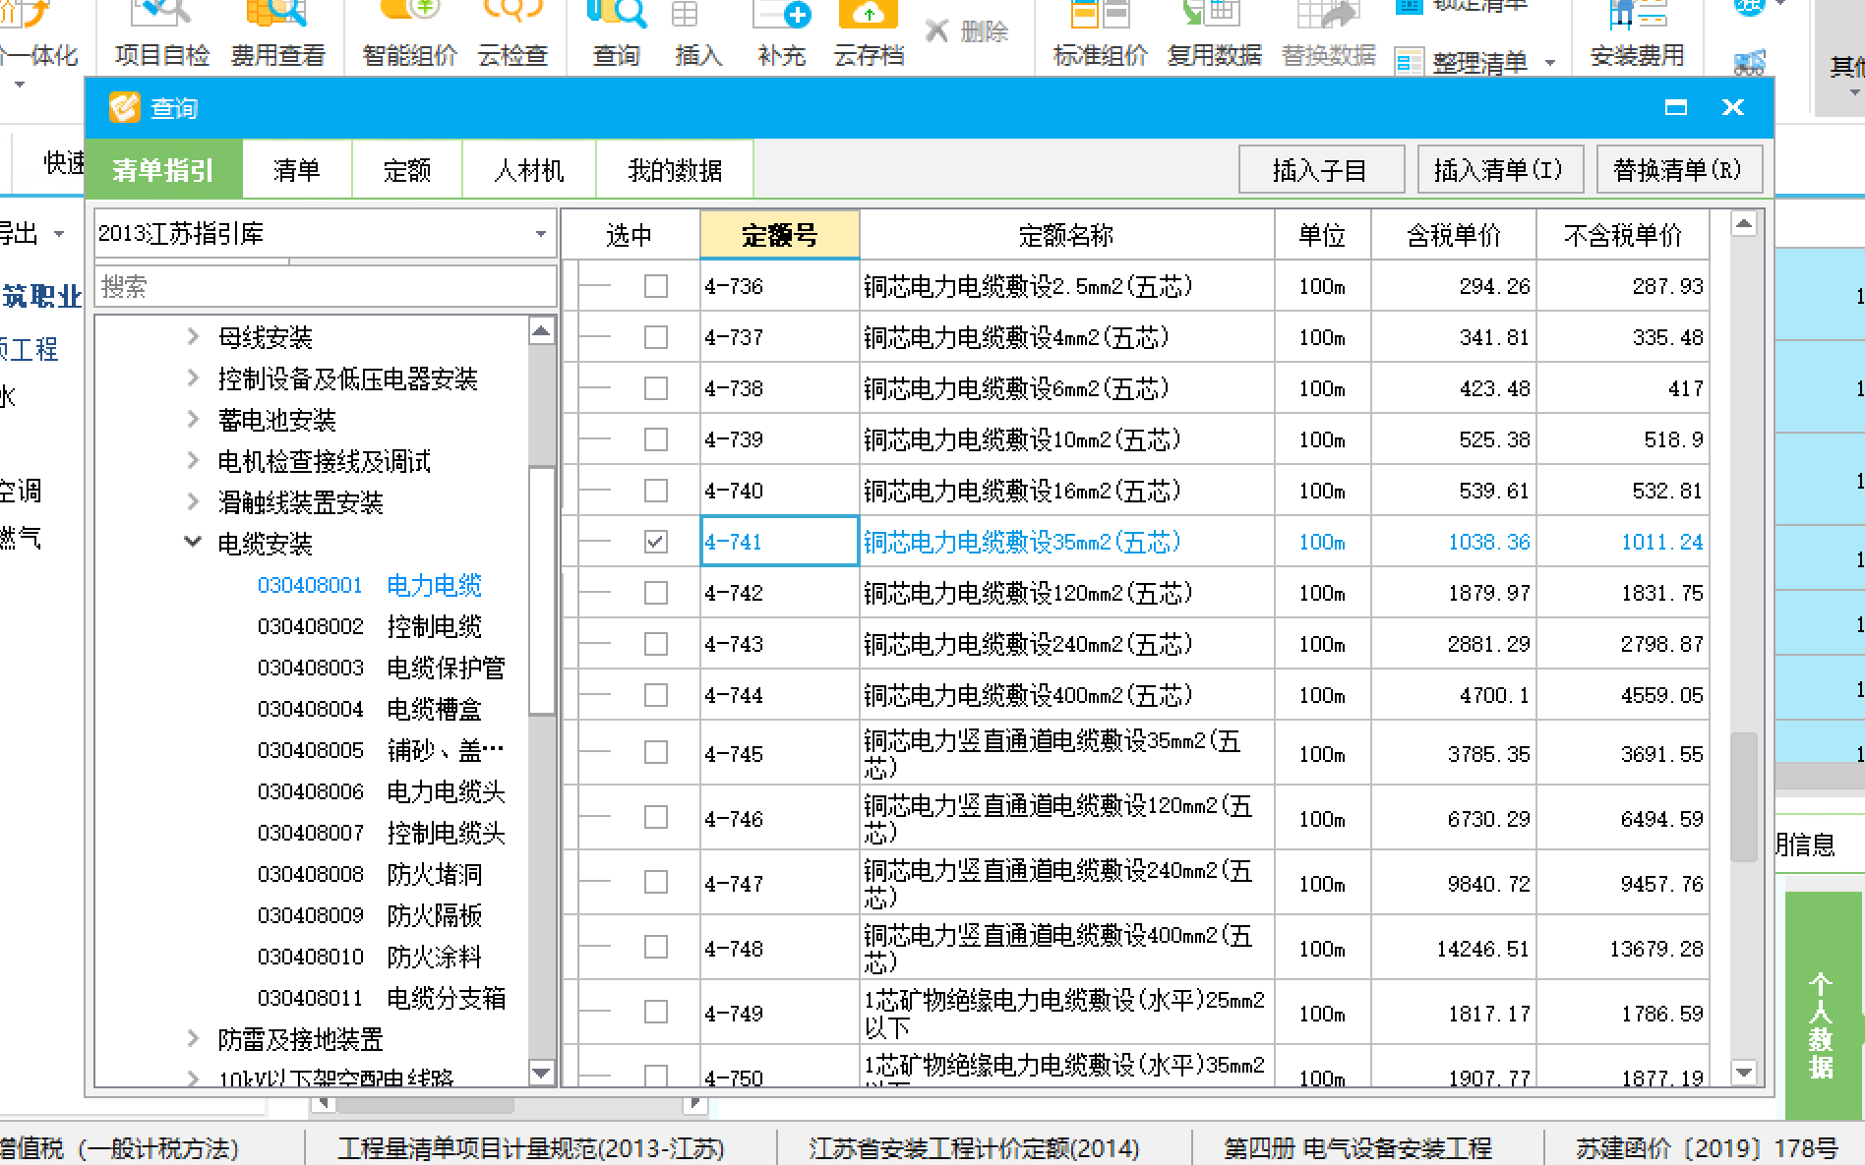The height and width of the screenshot is (1165, 1865).
Task: Expand the 母线安装 tree node
Action: pyautogui.click(x=193, y=337)
